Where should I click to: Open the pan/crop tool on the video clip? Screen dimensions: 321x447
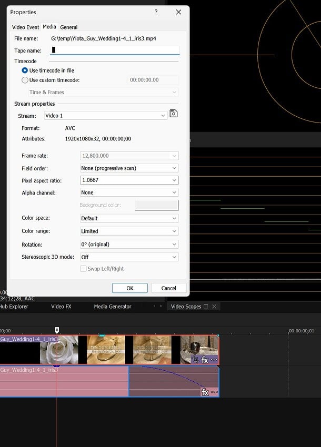tap(195, 360)
